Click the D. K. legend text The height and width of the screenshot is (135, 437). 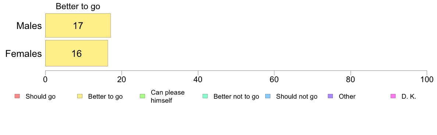pyautogui.click(x=409, y=97)
